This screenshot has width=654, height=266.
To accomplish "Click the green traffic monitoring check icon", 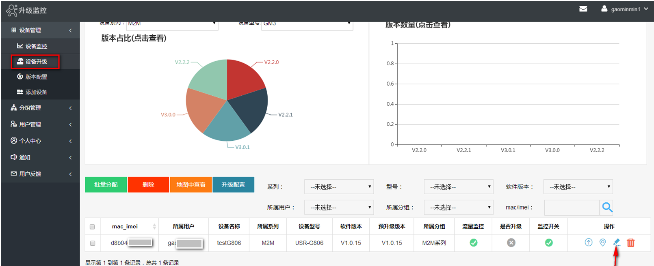I will pyautogui.click(x=473, y=242).
